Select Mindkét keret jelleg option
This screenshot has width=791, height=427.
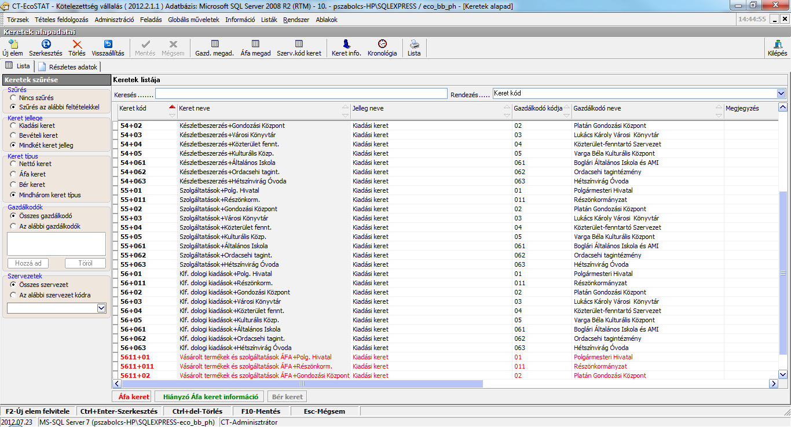(13, 145)
